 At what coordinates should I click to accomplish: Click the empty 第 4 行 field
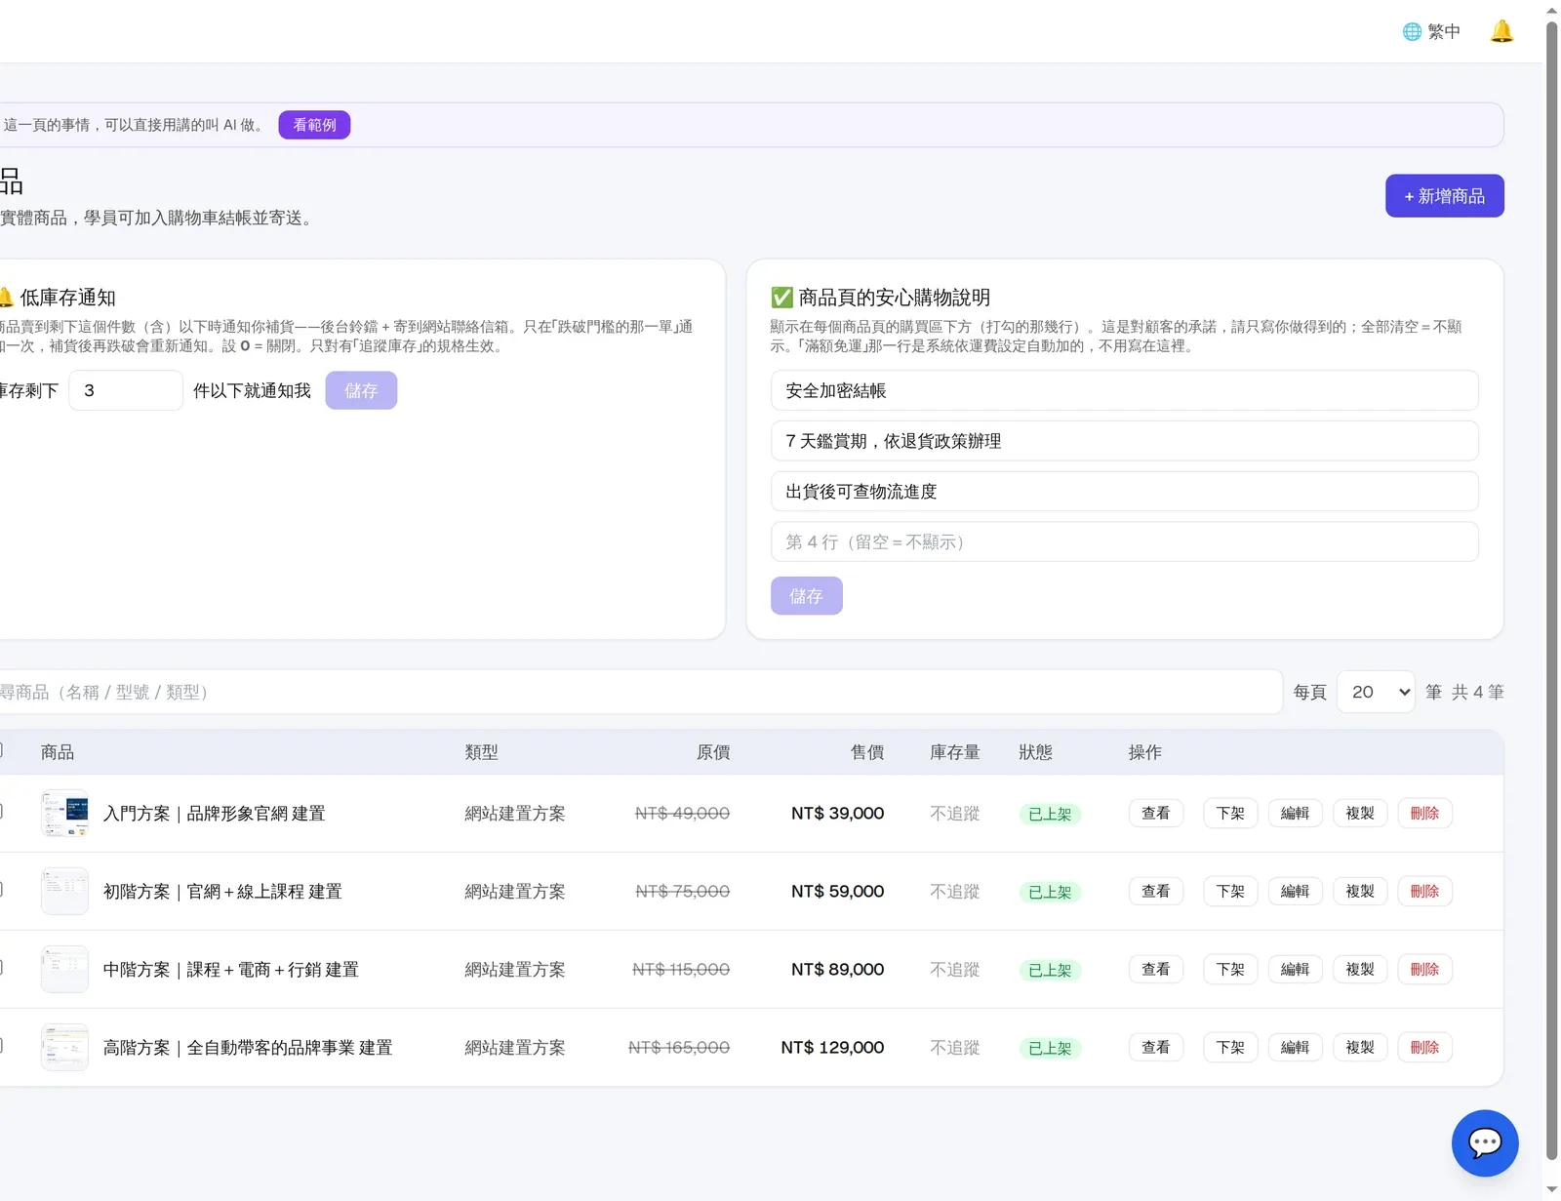coord(1124,541)
